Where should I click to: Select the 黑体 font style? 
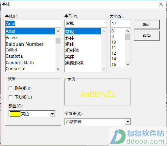click(x=83, y=57)
